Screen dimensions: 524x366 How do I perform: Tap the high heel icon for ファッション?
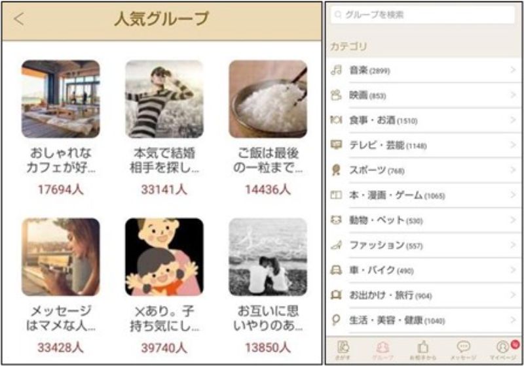336,245
